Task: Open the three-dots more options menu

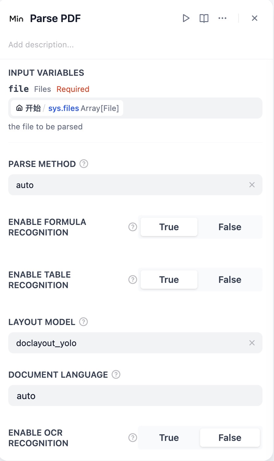Action: pyautogui.click(x=222, y=18)
